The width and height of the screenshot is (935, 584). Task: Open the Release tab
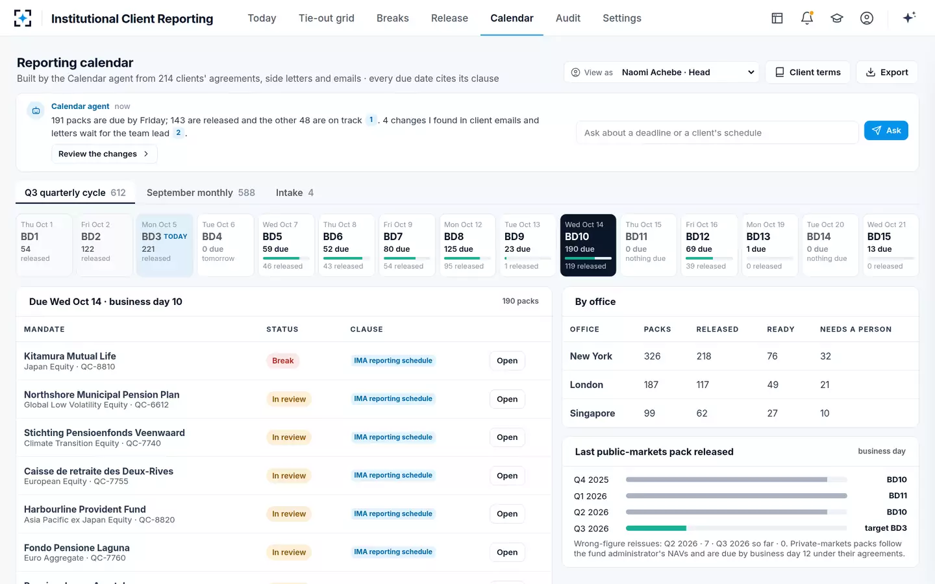pos(449,18)
